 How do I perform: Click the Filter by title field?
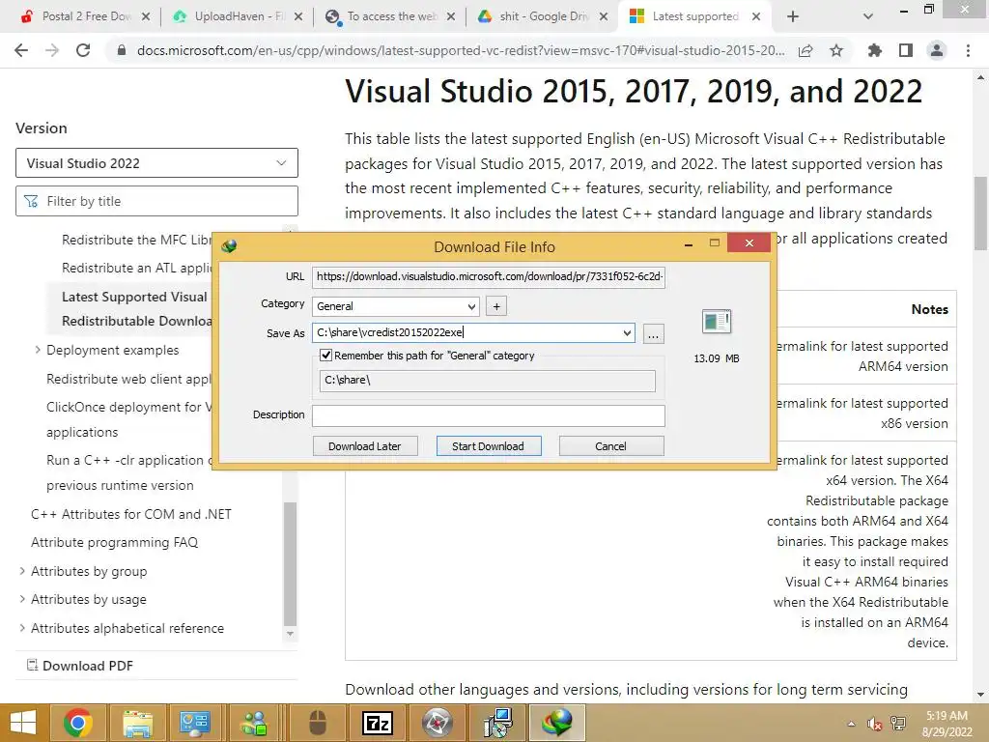pos(156,201)
